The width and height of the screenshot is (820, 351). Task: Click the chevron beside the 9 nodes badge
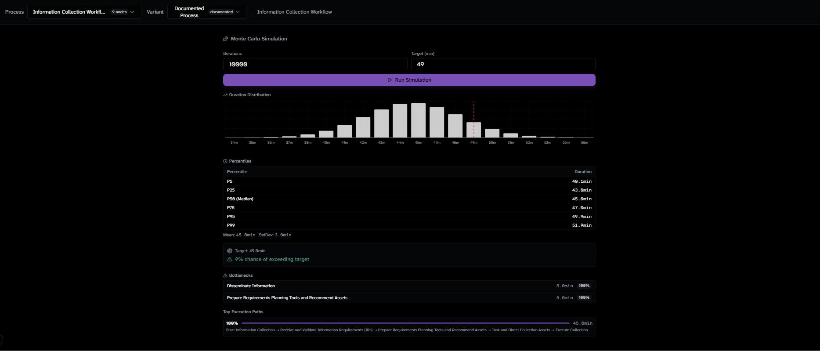pyautogui.click(x=132, y=12)
